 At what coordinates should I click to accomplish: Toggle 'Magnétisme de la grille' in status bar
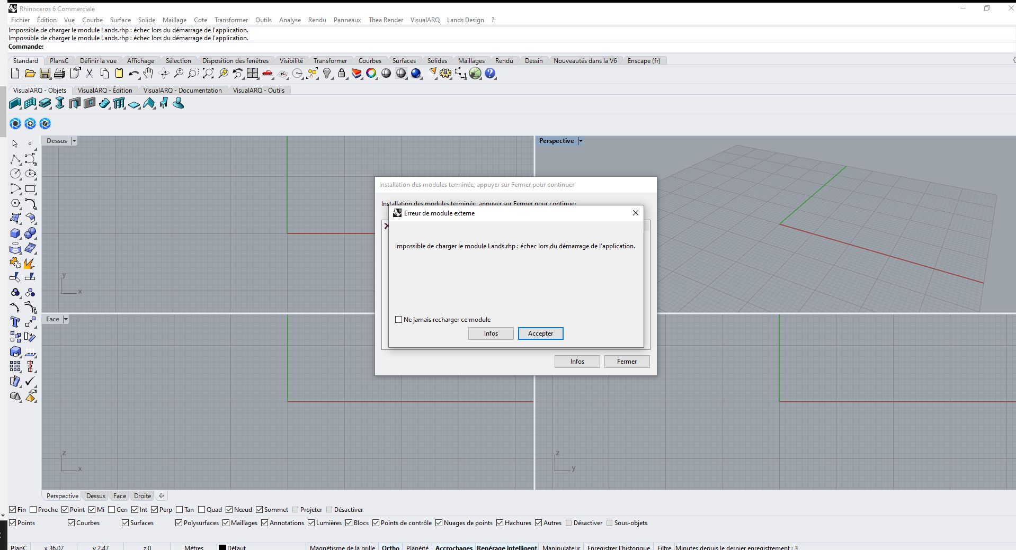click(x=342, y=547)
